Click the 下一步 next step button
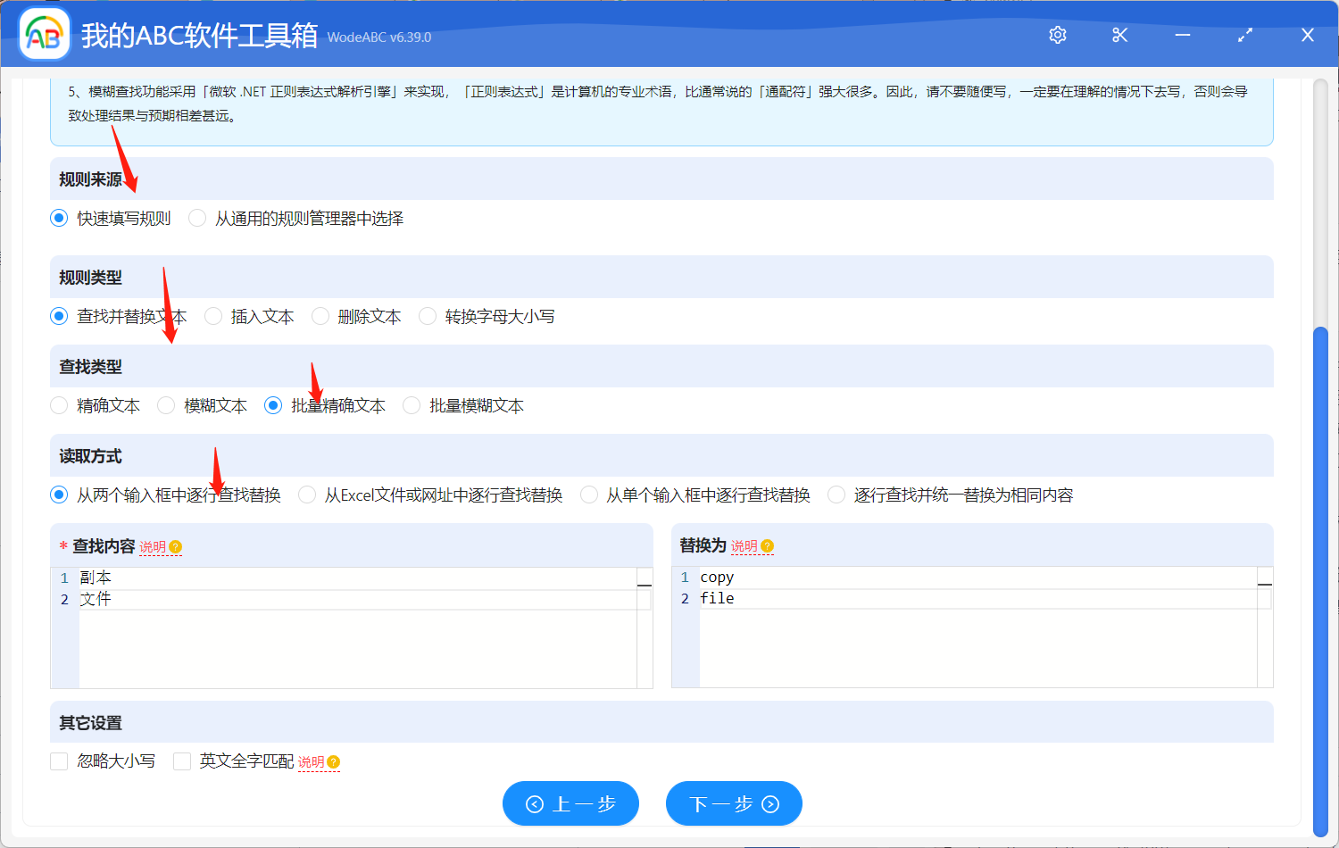Screen dimensions: 1339x848 (734, 802)
